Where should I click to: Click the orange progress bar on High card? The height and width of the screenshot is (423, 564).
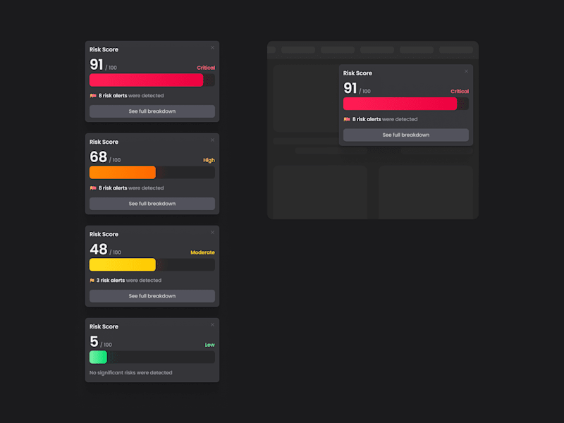point(123,172)
